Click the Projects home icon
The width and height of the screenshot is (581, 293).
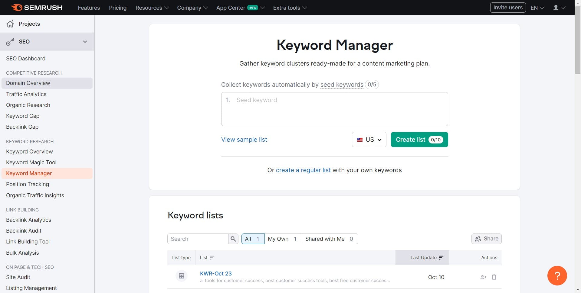pyautogui.click(x=10, y=24)
